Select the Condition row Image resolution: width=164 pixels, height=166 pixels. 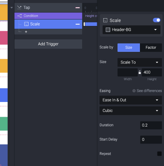click(48, 16)
